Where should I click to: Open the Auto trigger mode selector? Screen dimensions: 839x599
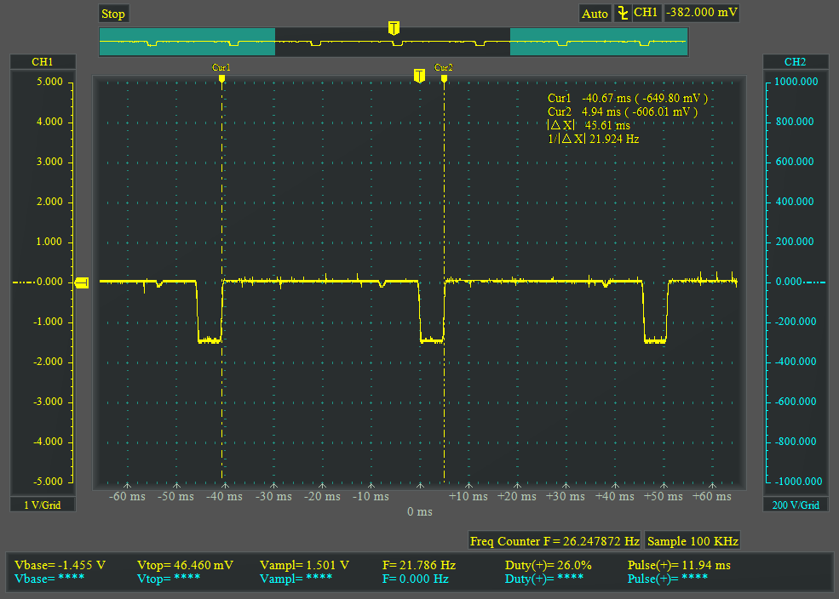coord(595,14)
